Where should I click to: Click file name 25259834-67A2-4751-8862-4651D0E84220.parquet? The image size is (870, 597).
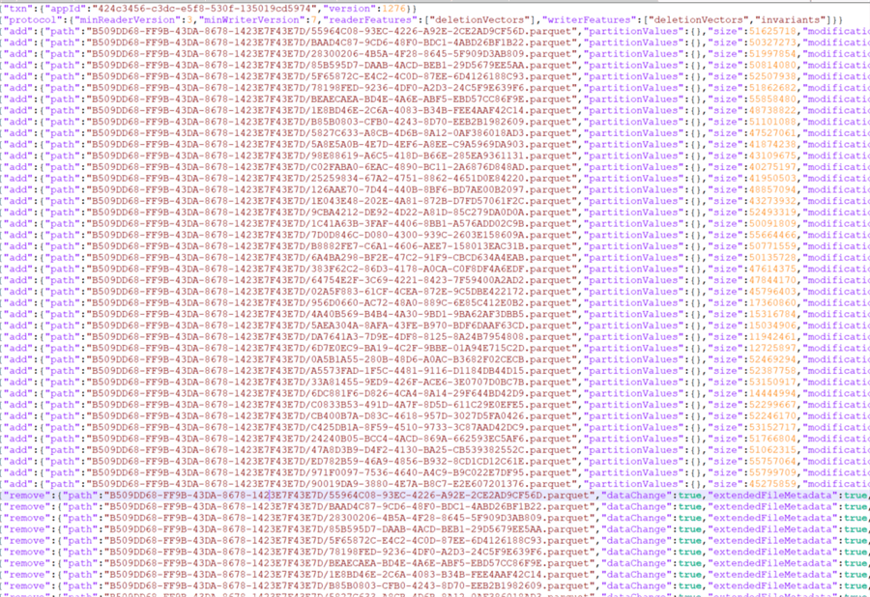tap(441, 179)
